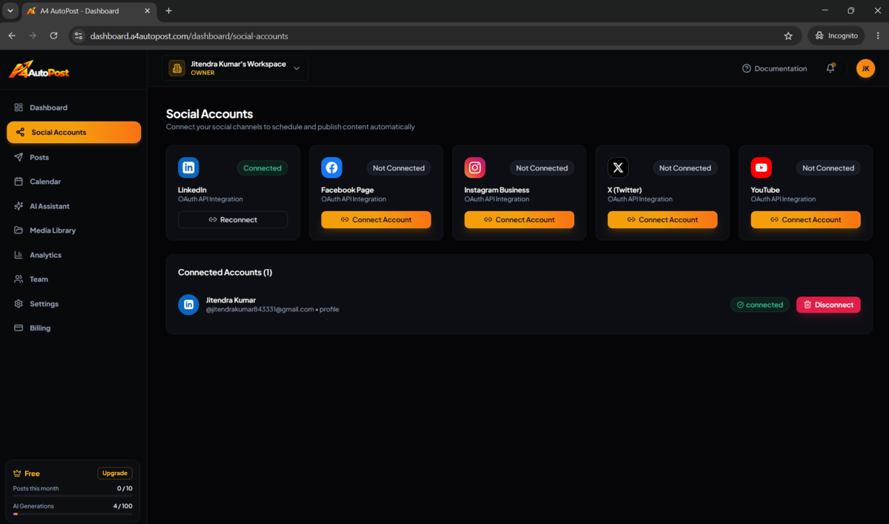This screenshot has width=889, height=524.
Task: Open the Calendar section
Action: tap(73, 182)
